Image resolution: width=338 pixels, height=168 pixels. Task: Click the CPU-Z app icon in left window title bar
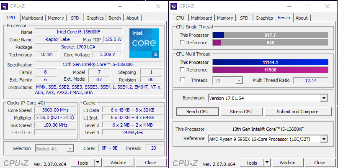(5, 6)
